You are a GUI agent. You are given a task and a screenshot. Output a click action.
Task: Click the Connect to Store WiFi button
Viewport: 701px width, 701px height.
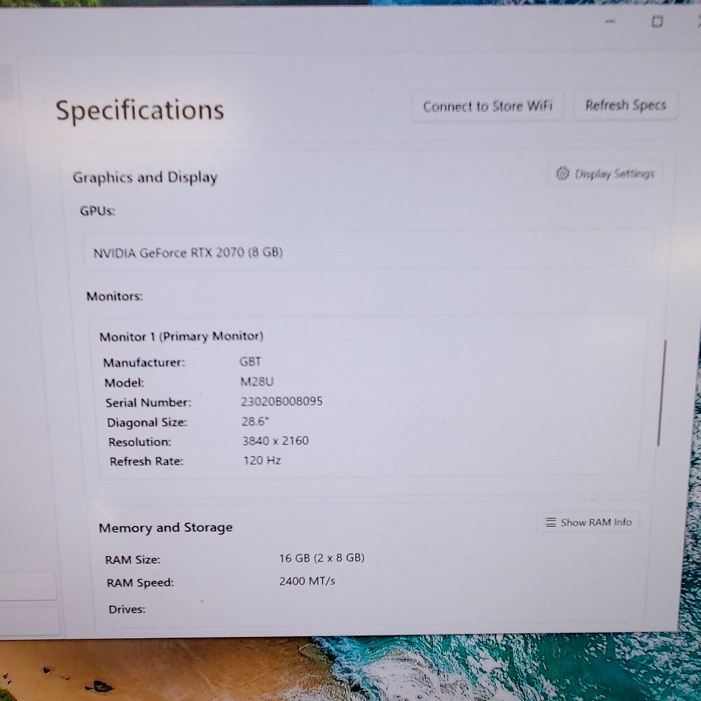(x=487, y=107)
